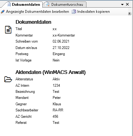This screenshot has width=133, height=136.
Task: Click the open folder icon beside Aktendaten
Action: click(x=8, y=79)
